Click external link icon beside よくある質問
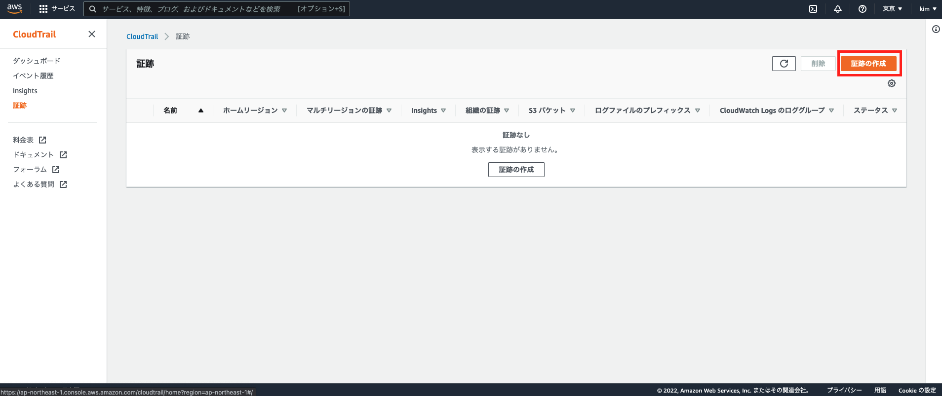Image resolution: width=942 pixels, height=396 pixels. tap(63, 184)
